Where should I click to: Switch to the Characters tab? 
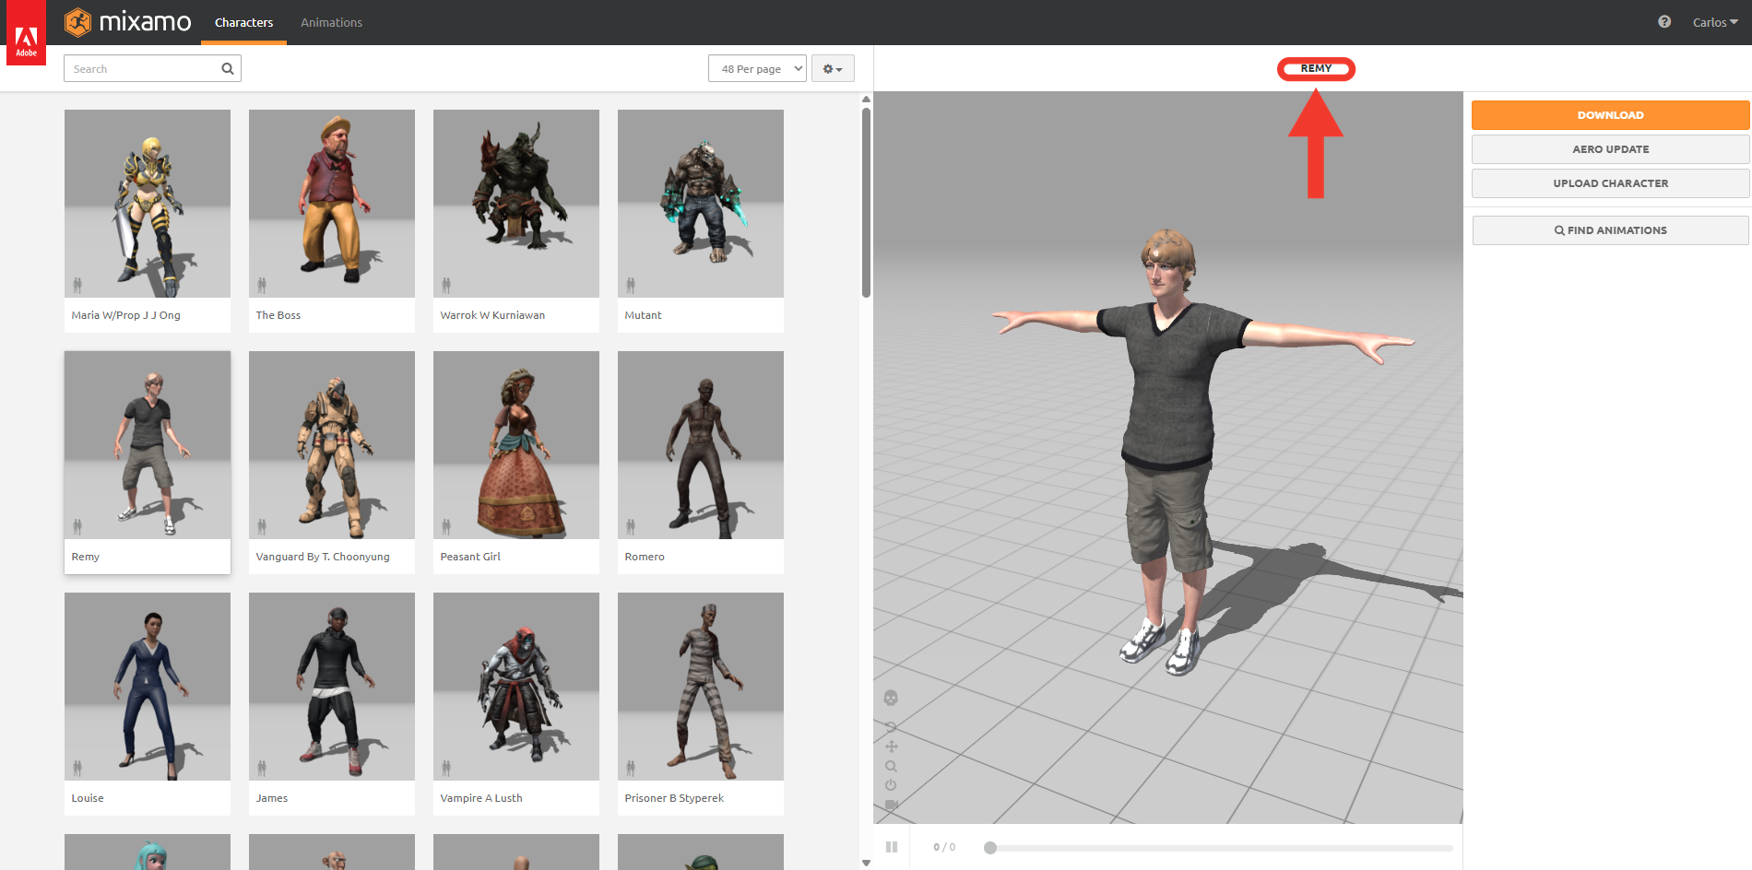click(243, 22)
